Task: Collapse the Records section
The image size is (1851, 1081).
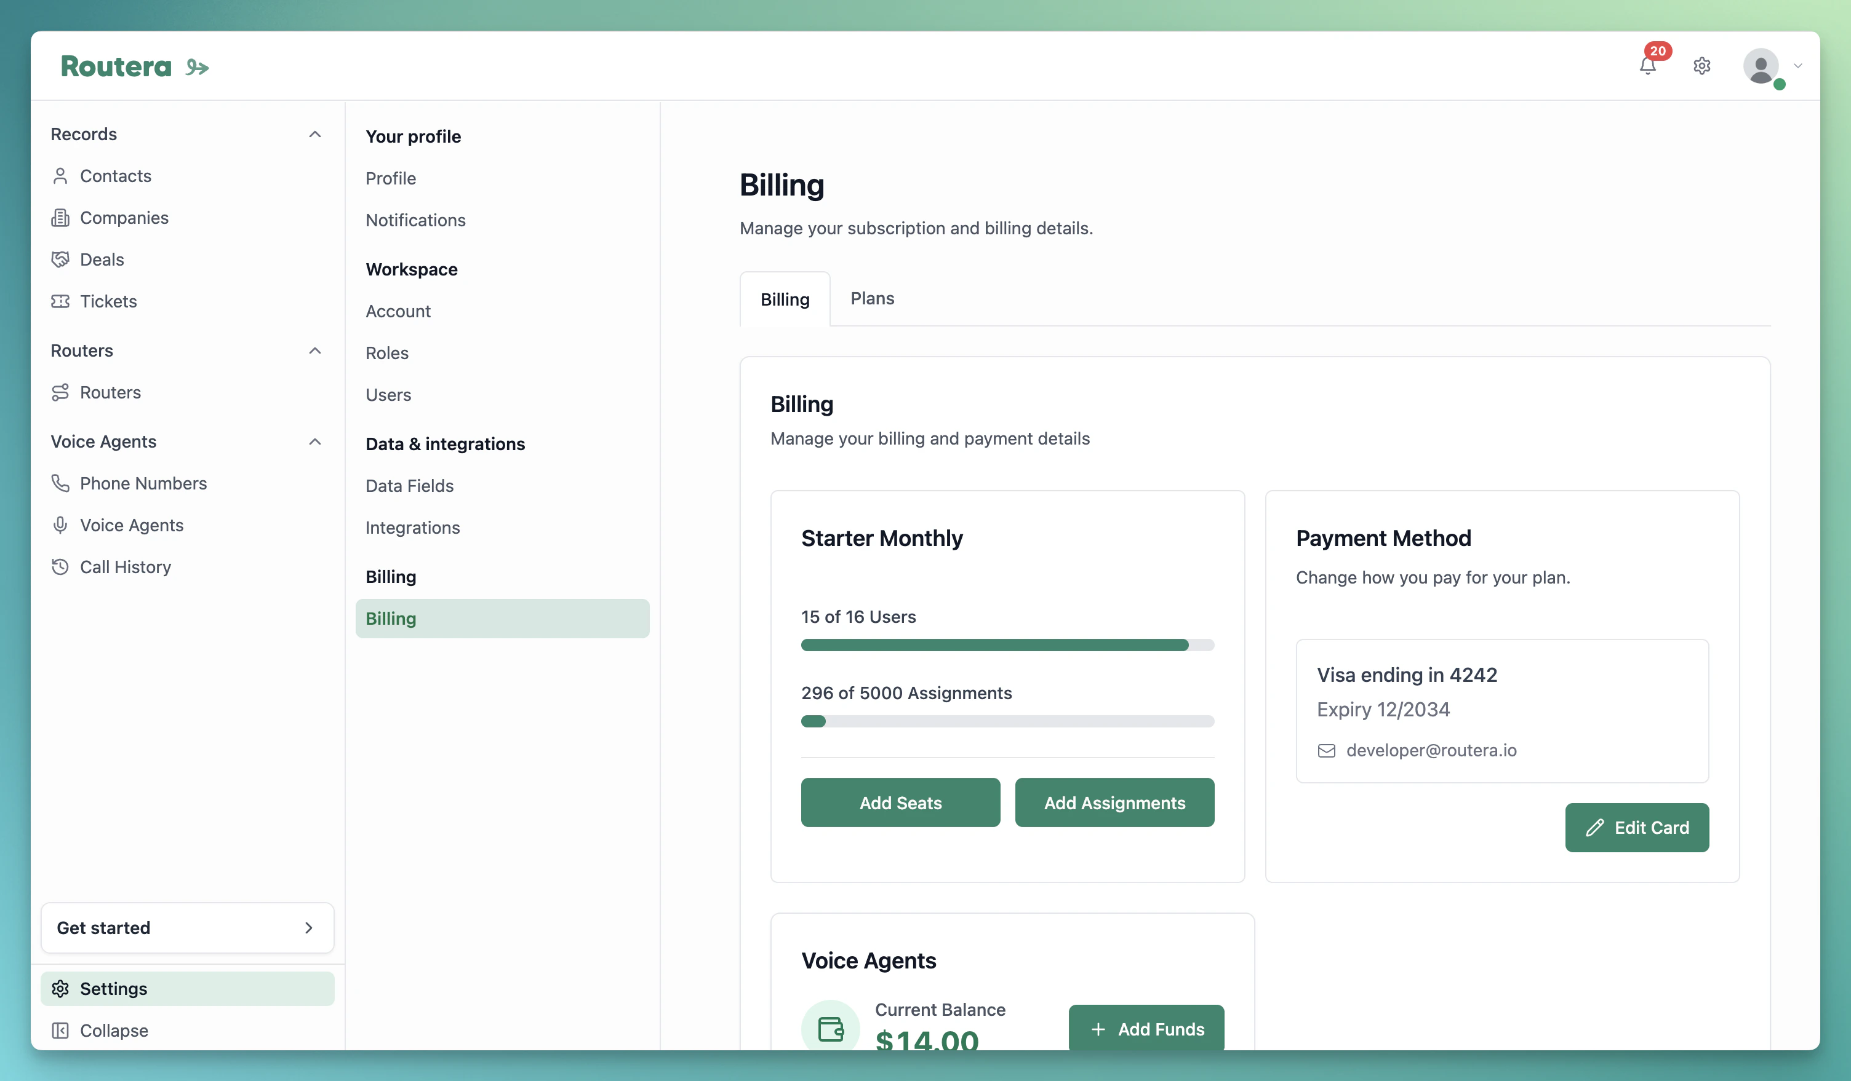Action: [315, 134]
